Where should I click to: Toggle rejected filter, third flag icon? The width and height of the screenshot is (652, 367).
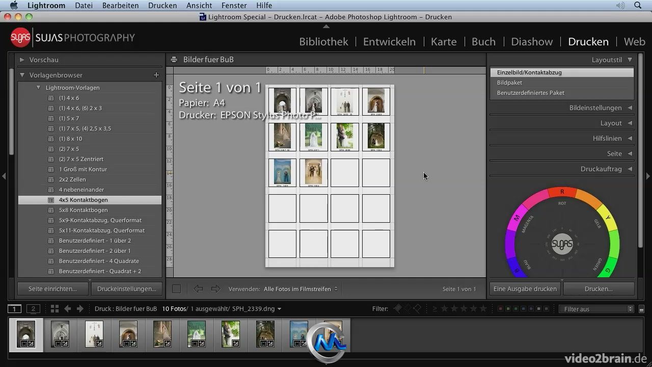point(417,308)
